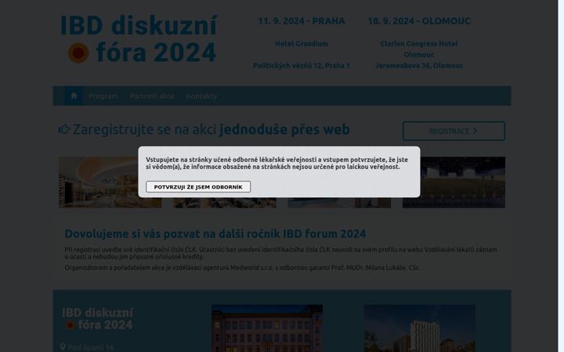Open the footer Prague hotel building photo

(x=267, y=329)
